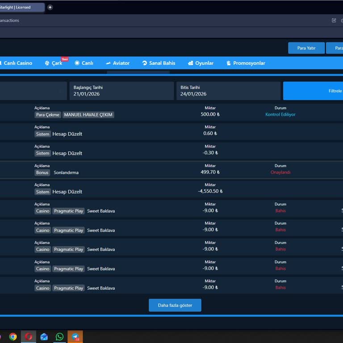This screenshot has width=343, height=343.
Task: Open the Başlangıç Tarihi date field
Action: (x=122, y=91)
